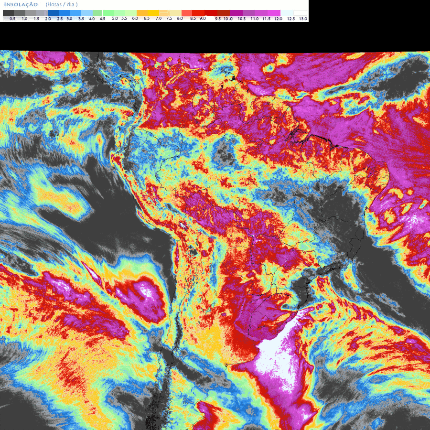Click the 10.5 legend value
The width and height of the screenshot is (430, 430).
242,19
